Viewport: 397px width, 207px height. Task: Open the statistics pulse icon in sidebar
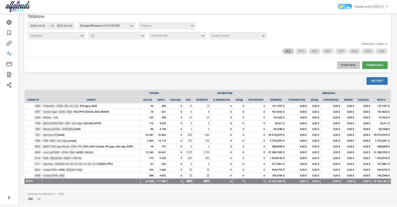coord(9,54)
